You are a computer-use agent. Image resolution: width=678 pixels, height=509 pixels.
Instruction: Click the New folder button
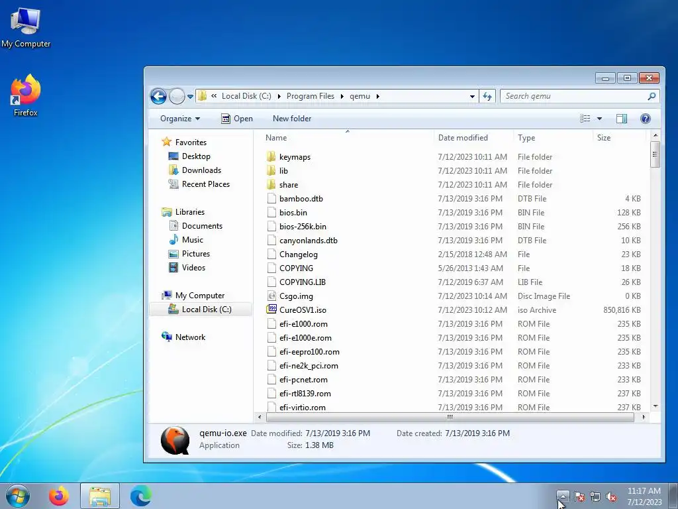[292, 119]
